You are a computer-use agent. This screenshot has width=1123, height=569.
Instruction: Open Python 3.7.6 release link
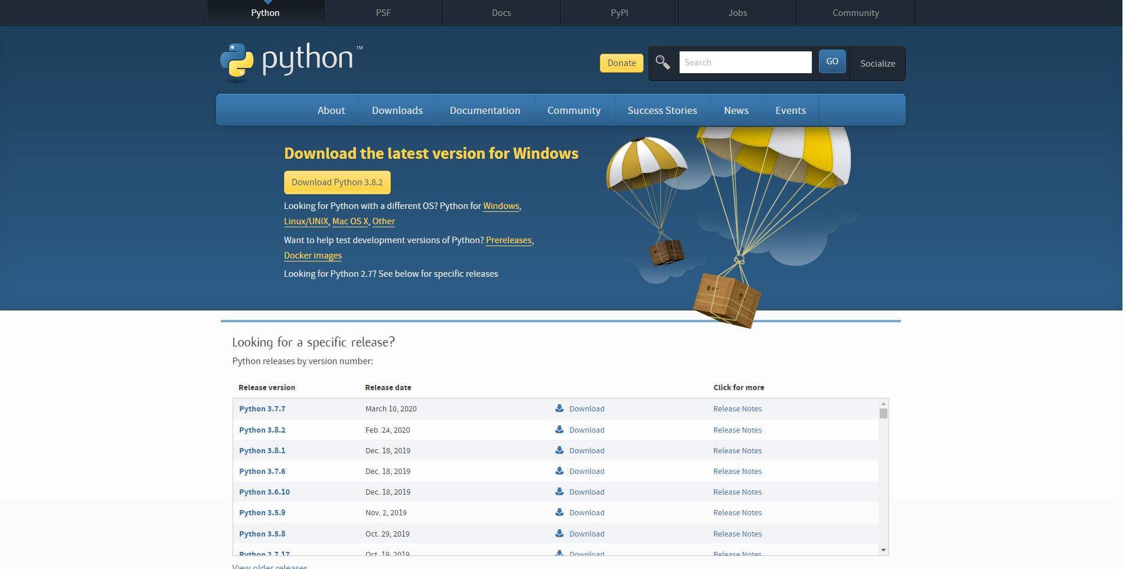[x=262, y=471]
